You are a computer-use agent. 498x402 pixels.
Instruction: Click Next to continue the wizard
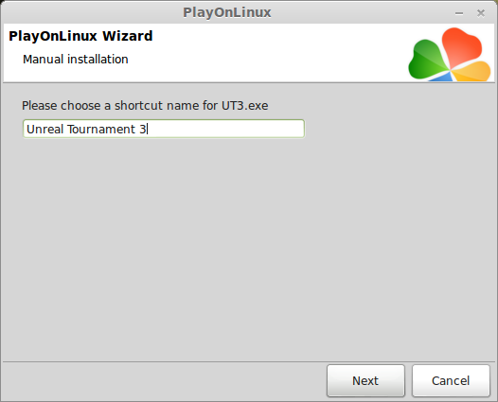(x=365, y=380)
